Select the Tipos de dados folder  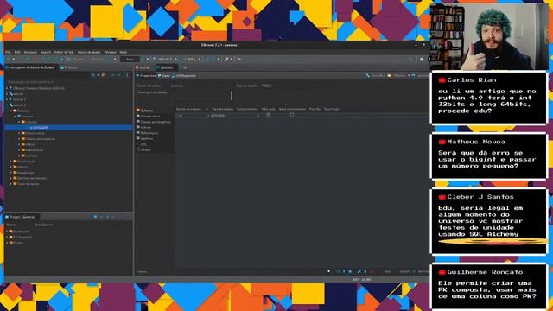click(x=26, y=184)
